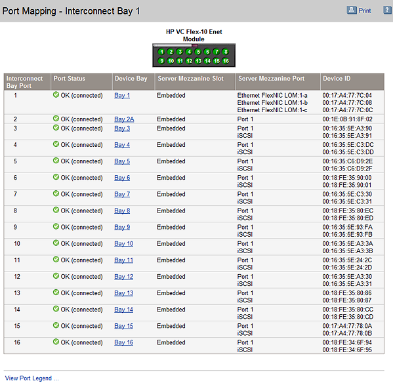The image size is (393, 383).
Task: Click the Port Status column header
Action: (x=81, y=82)
